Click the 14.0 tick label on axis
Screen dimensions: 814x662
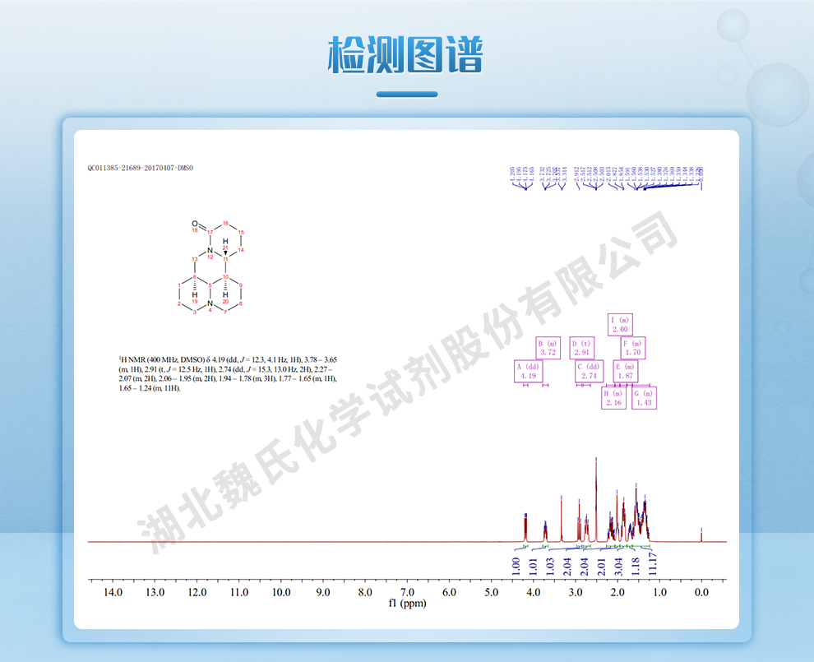(112, 591)
